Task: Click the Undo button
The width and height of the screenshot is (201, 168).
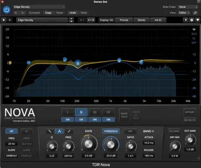Action: coord(73,13)
